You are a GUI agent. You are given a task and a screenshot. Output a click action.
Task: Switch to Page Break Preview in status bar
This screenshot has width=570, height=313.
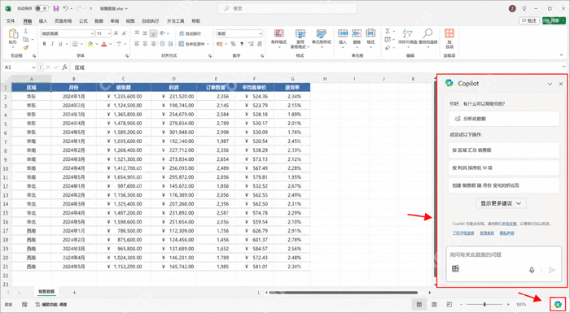tap(449, 304)
